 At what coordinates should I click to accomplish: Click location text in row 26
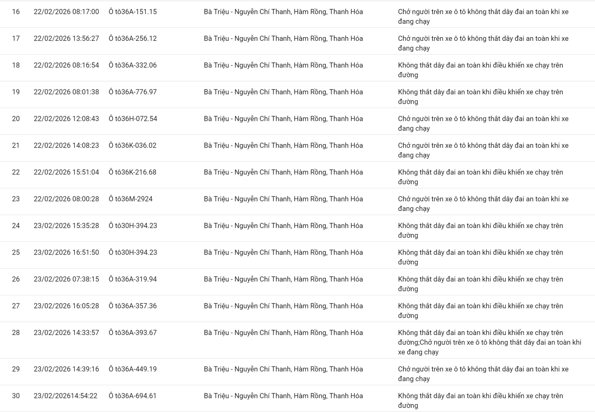283,279
